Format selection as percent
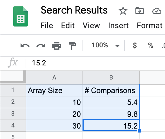Viewport: 165px width, 139px height. pos(151,45)
